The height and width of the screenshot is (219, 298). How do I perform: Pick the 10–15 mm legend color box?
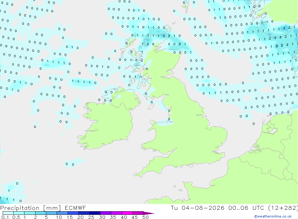pyautogui.click(x=62, y=213)
